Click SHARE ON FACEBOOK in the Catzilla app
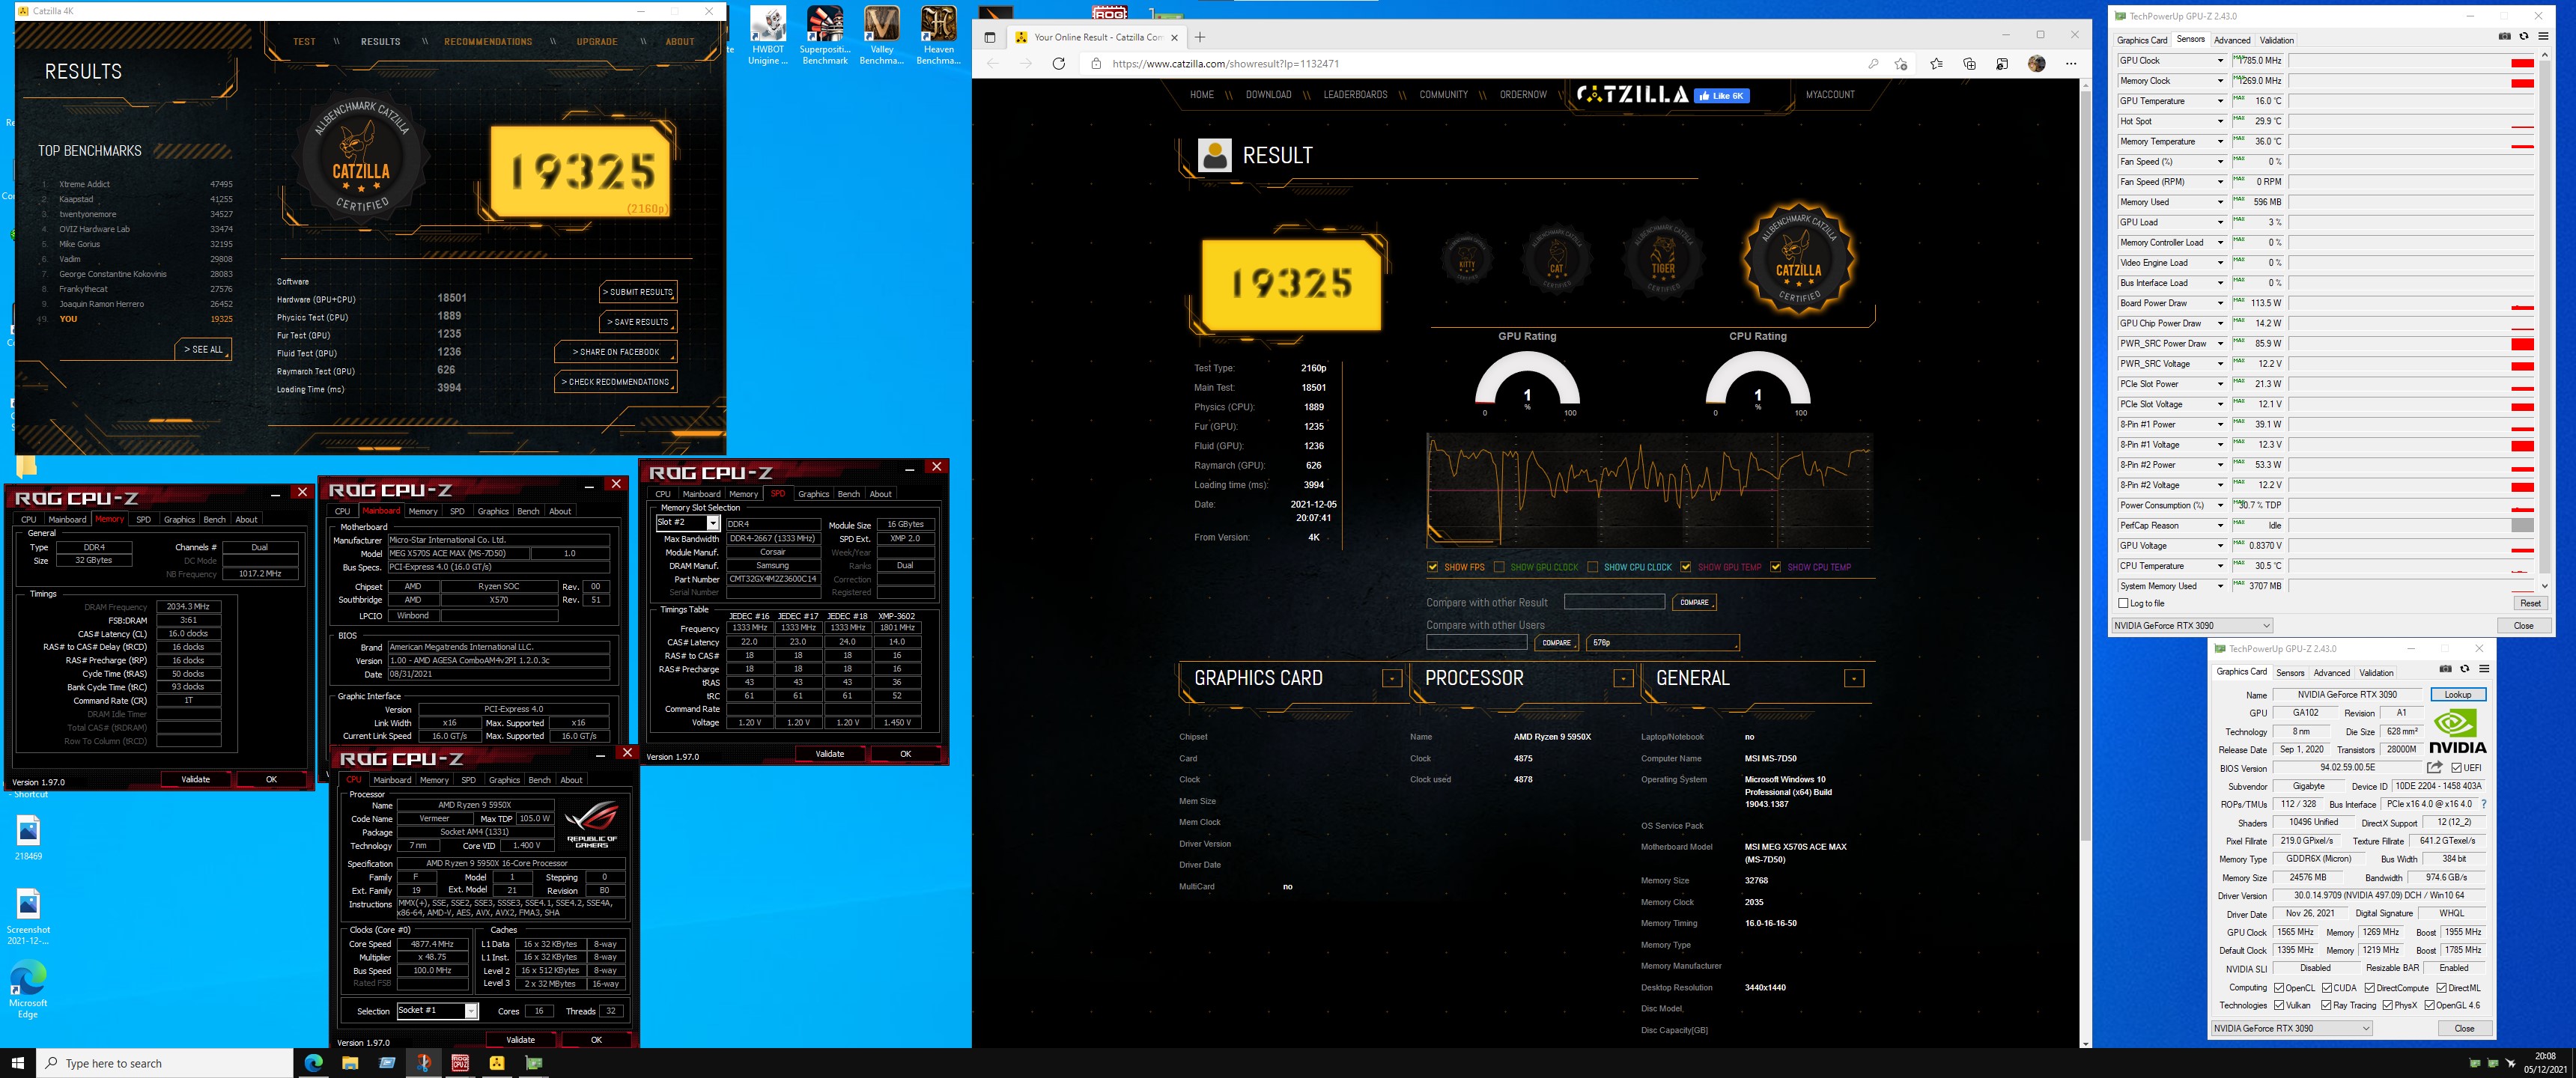2576x1078 pixels. [x=616, y=352]
